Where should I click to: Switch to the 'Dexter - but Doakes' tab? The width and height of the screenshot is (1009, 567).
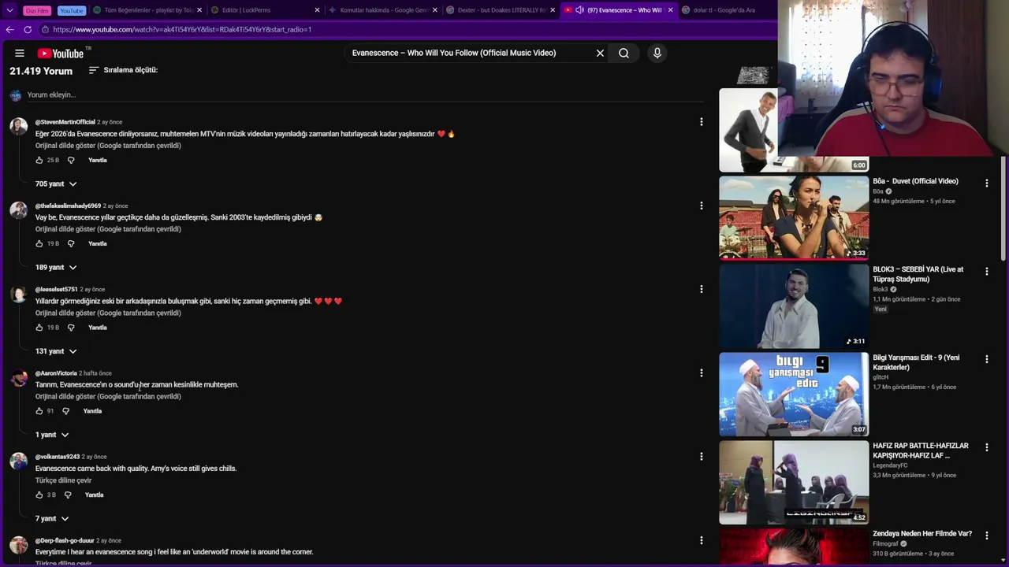(501, 10)
